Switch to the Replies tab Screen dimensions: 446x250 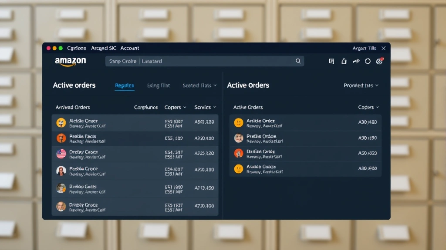125,86
